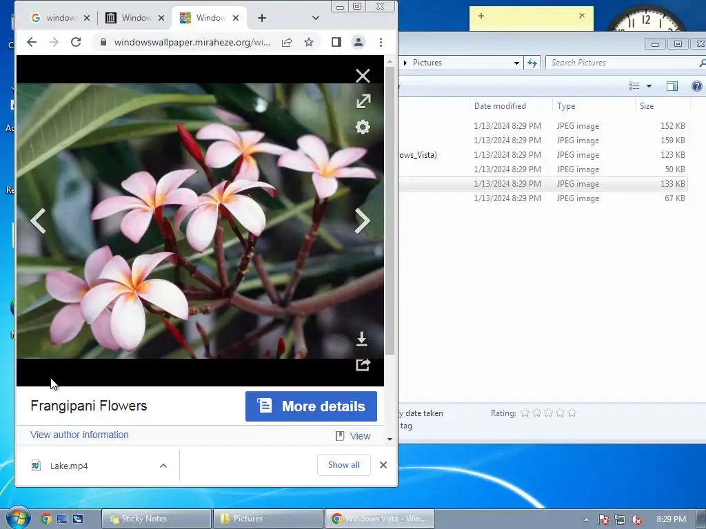Open the Action Center flag icon
The image size is (706, 529).
click(603, 519)
